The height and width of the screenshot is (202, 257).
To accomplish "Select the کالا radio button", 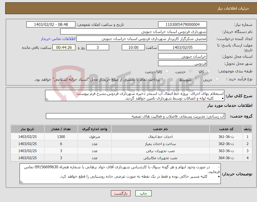I will pos(209,71).
